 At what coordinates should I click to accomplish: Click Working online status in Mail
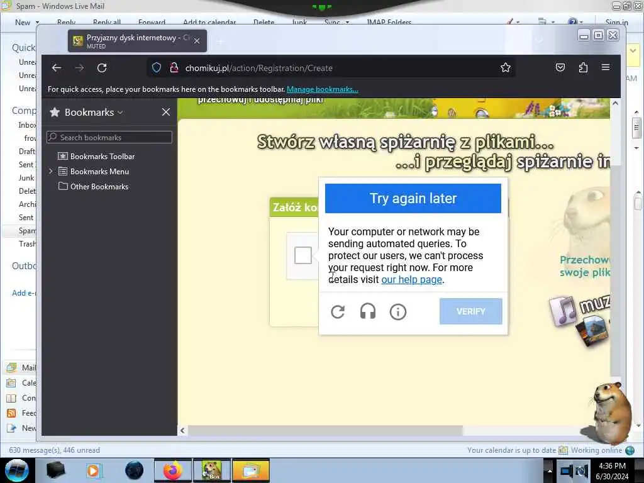coord(596,450)
